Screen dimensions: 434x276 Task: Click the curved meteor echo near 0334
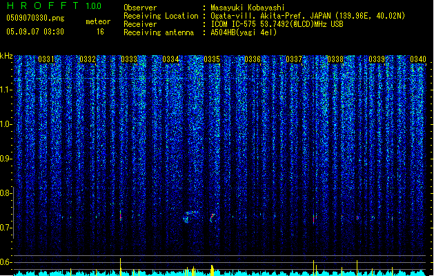[x=190, y=217]
